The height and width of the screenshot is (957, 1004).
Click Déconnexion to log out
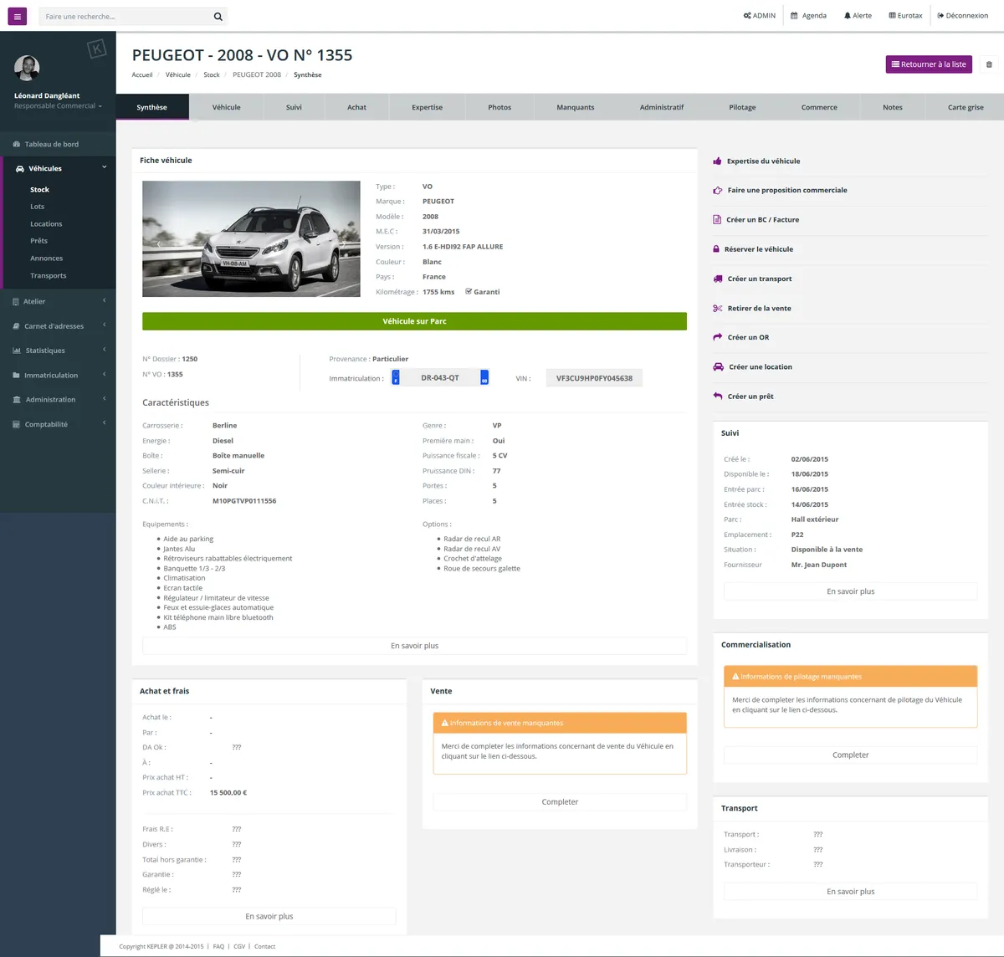pyautogui.click(x=963, y=16)
